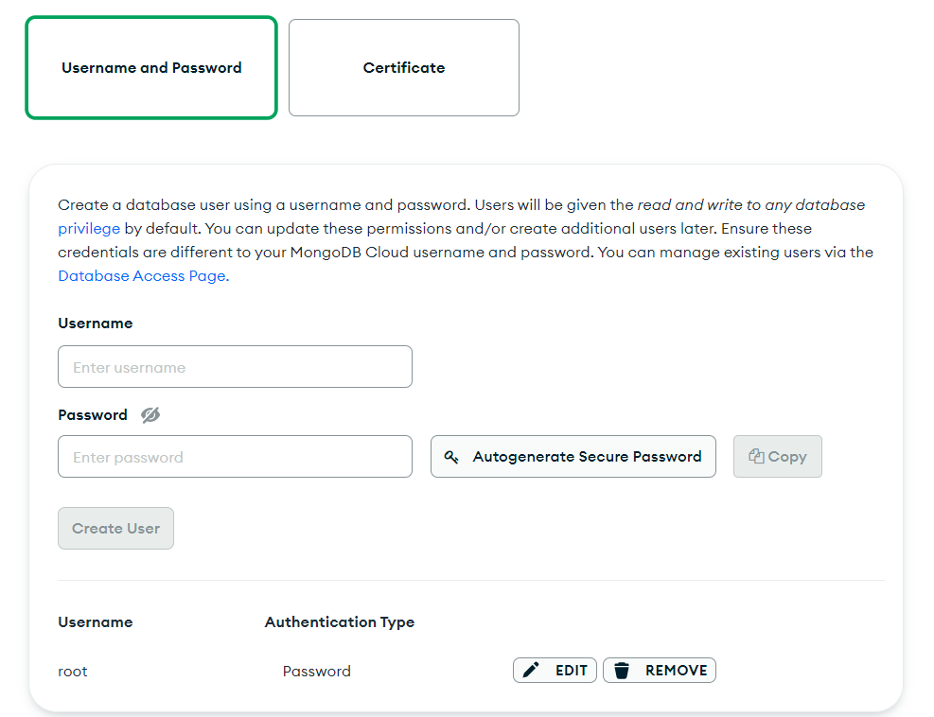
Task: Click the clipboard icon on Copy button
Action: coord(756,456)
